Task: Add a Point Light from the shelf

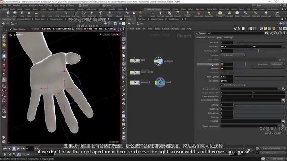Action: [x=161, y=13]
